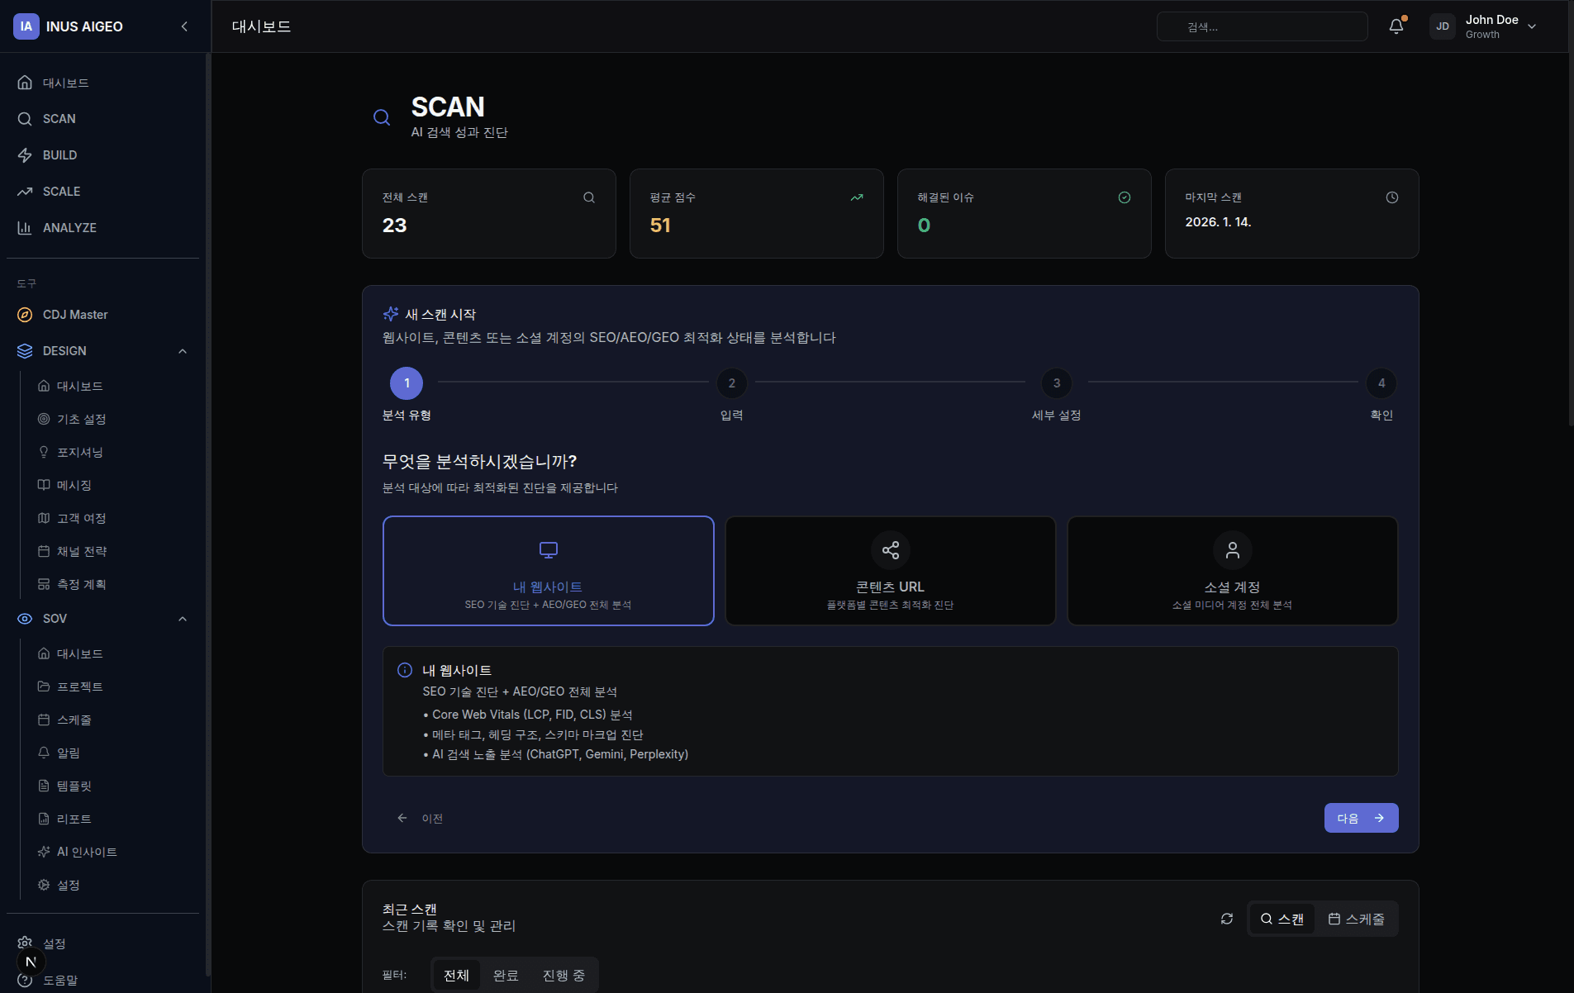
Task: Click the refresh icon in 최근 스캔 panel
Action: click(1226, 918)
